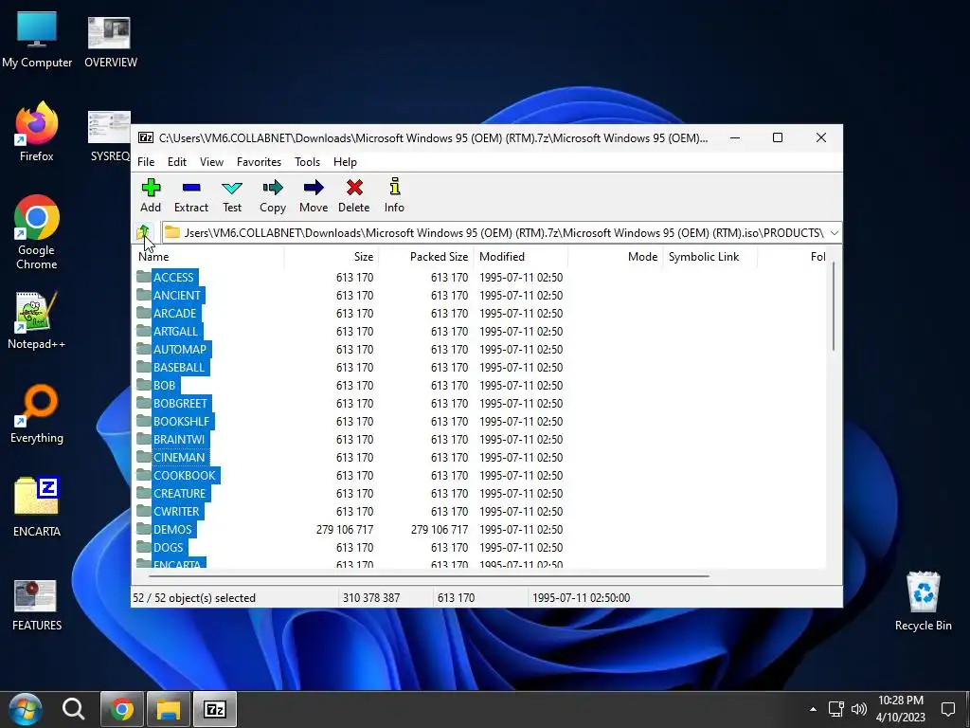
Task: Sort by Packed Size column header
Action: click(426, 256)
